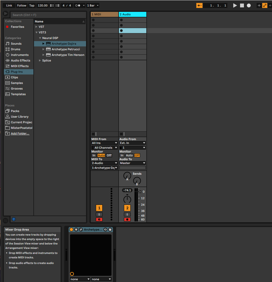Click the Add Folder... link
Image resolution: width=272 pixels, height=282 pixels.
pyautogui.click(x=20, y=133)
